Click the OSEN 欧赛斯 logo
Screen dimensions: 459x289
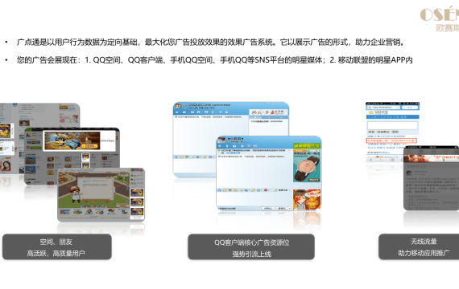click(440, 19)
